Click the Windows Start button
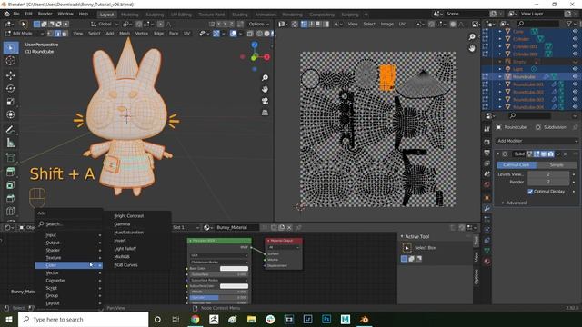This screenshot has width=582, height=327. [8, 319]
